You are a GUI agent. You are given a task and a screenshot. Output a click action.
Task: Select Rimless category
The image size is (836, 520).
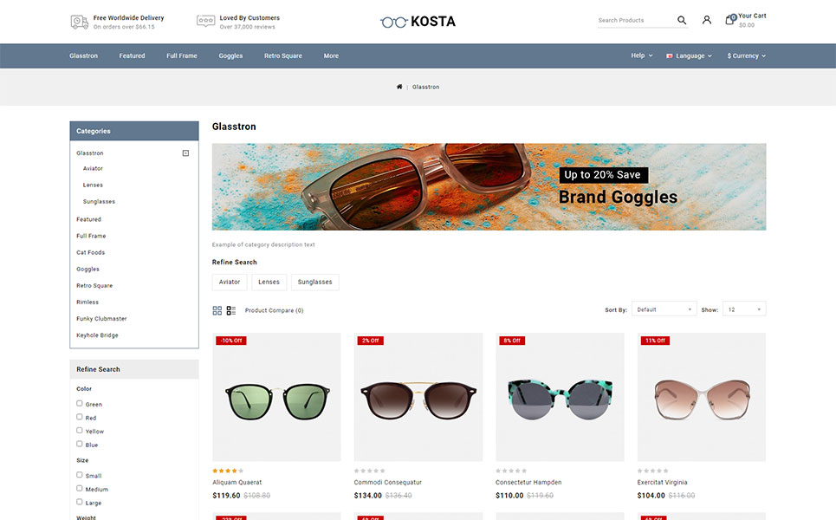coord(87,302)
